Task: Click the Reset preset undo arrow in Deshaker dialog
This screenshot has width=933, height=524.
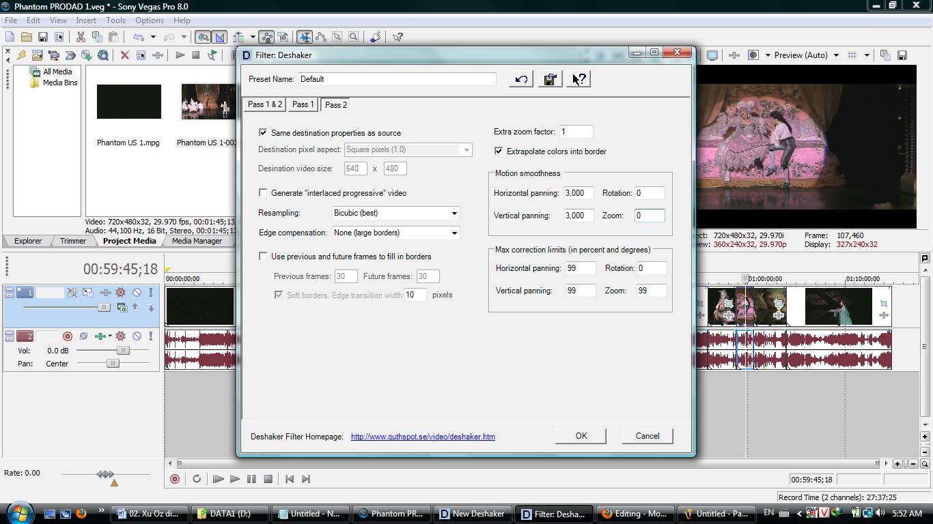Action: pos(521,79)
